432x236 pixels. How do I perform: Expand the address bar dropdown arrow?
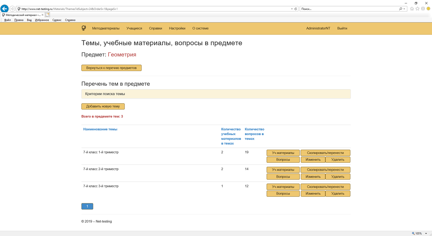tap(292, 9)
